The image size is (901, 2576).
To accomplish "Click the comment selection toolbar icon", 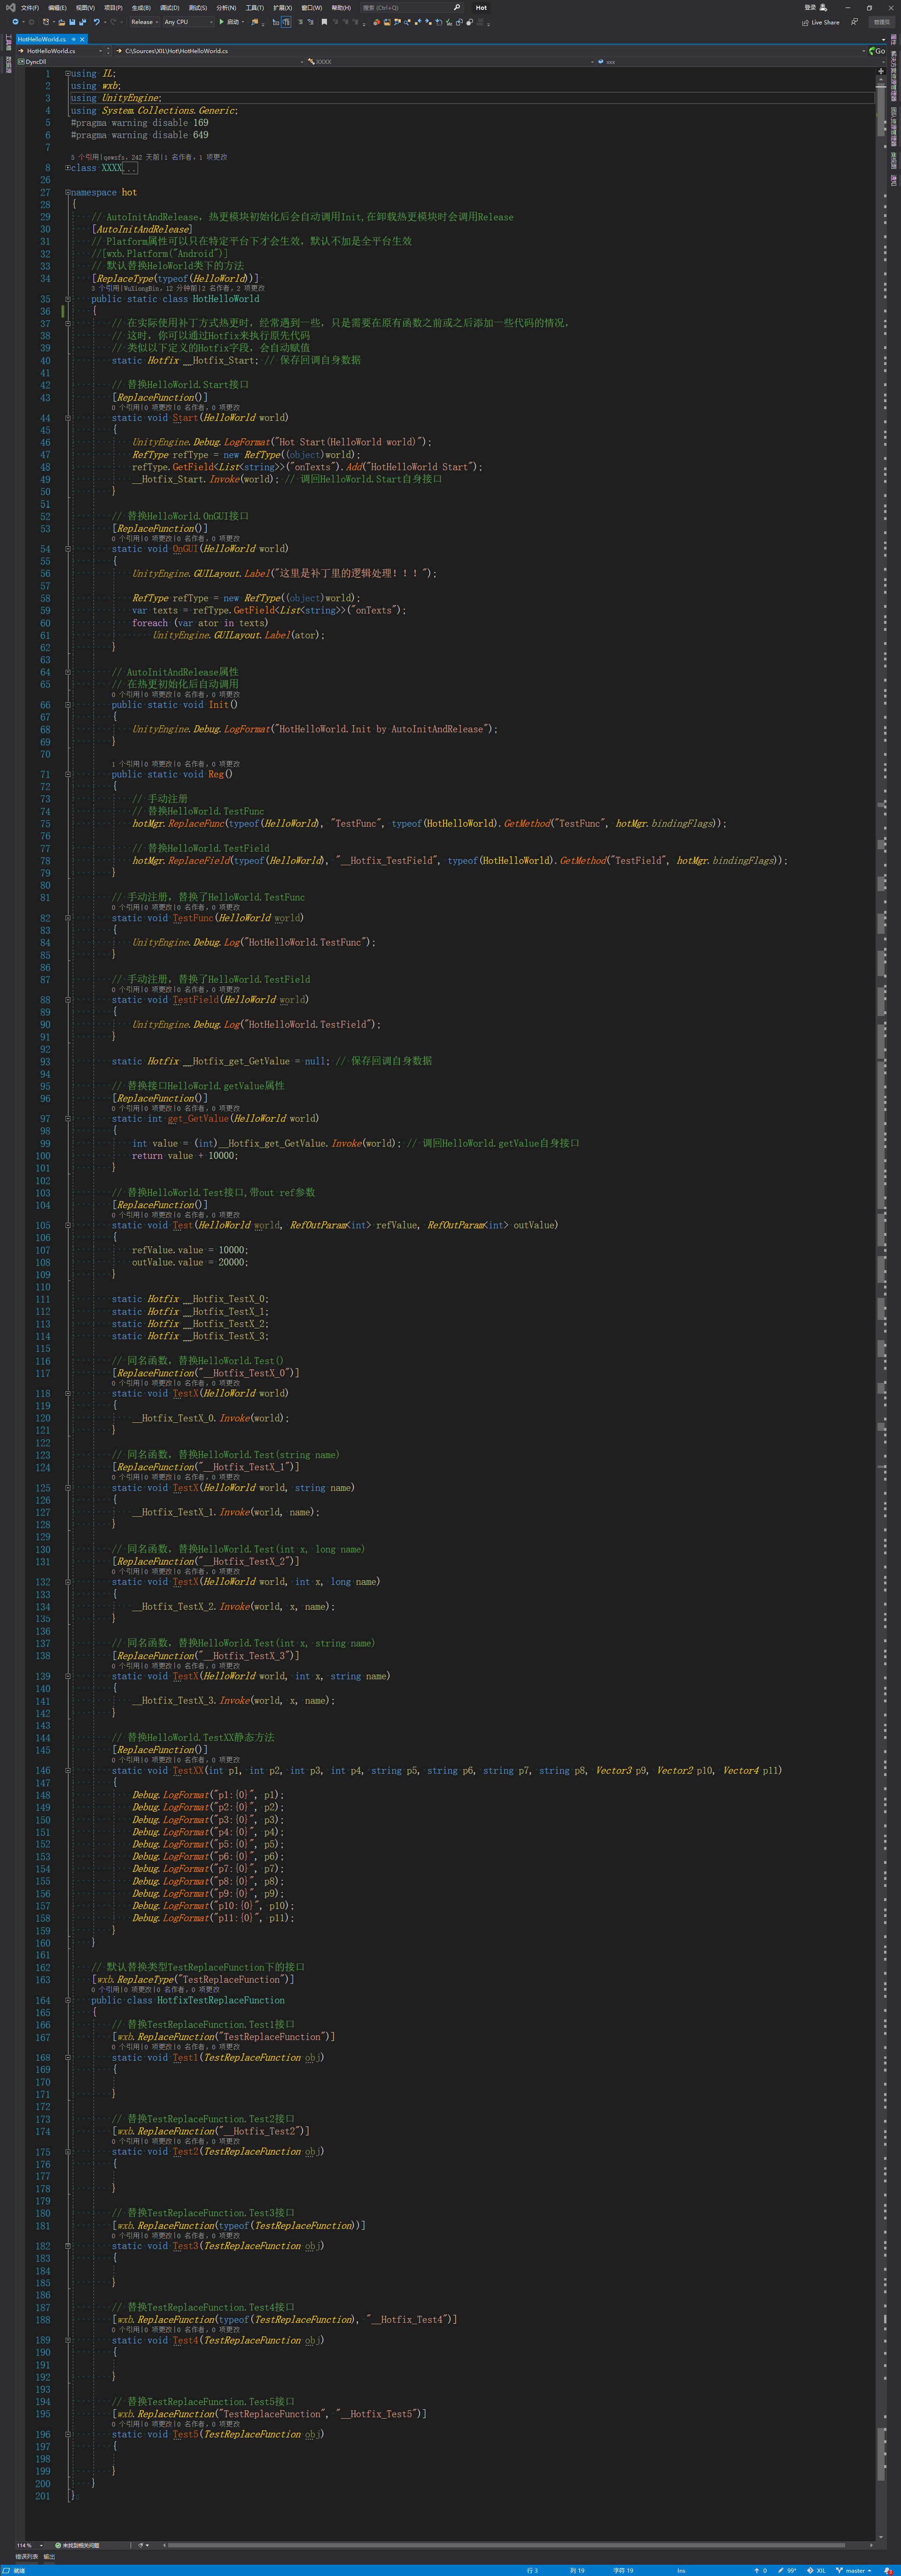I will (302, 22).
